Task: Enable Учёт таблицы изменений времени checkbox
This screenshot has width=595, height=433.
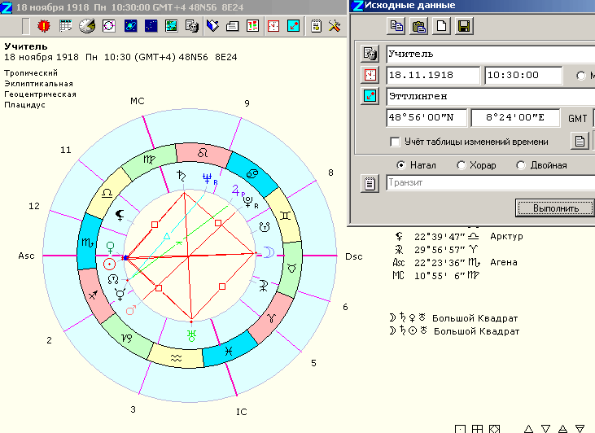Action: coord(395,142)
